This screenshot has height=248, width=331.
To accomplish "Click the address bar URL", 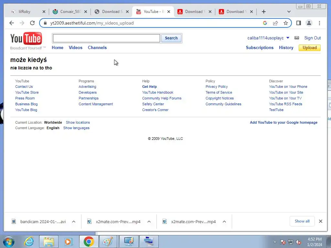I will point(92,23).
